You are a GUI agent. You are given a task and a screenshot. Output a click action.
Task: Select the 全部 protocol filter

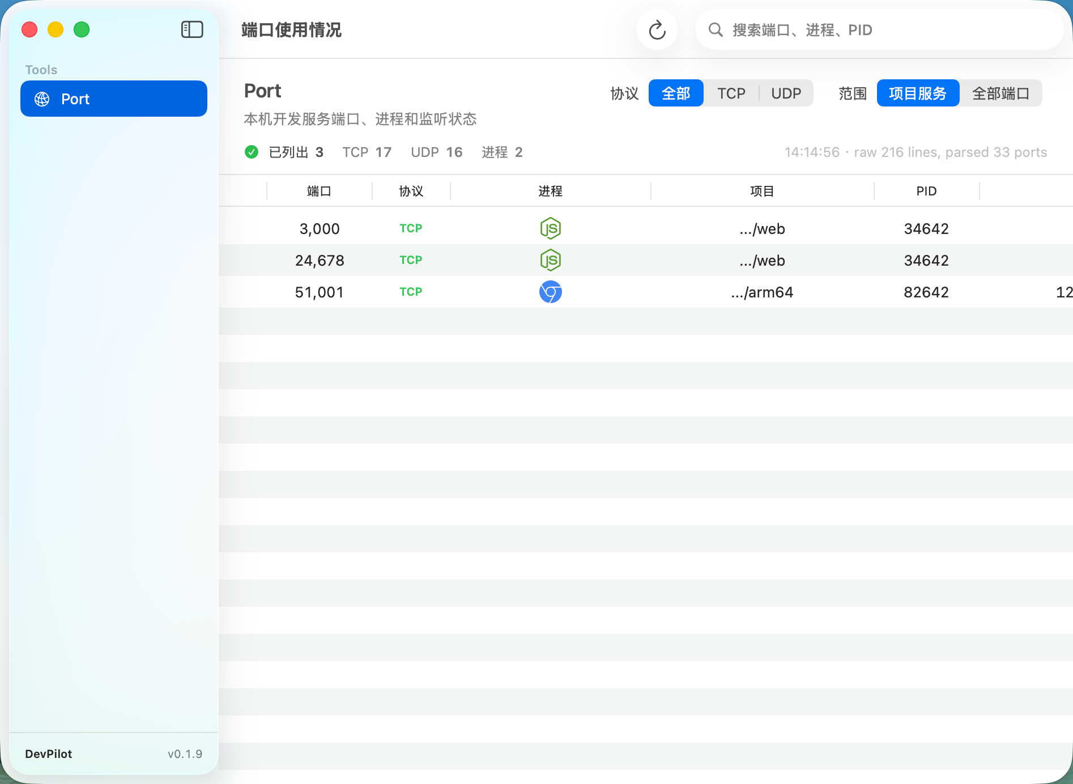676,93
